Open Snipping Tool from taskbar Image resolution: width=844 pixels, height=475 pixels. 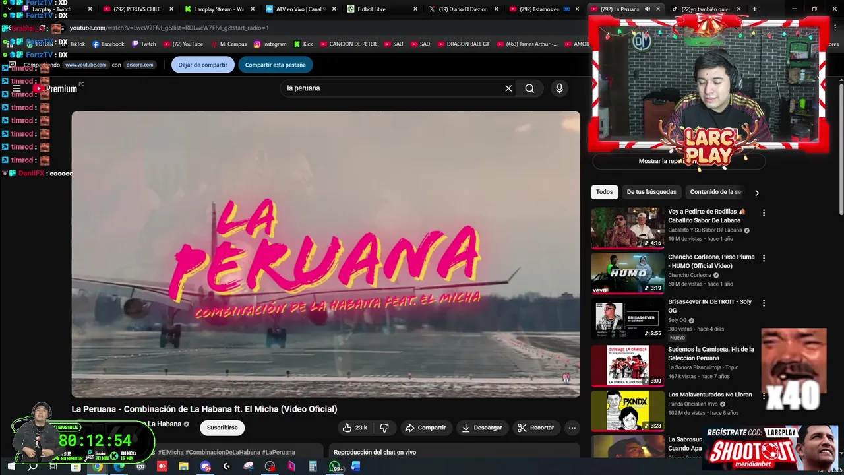(248, 467)
